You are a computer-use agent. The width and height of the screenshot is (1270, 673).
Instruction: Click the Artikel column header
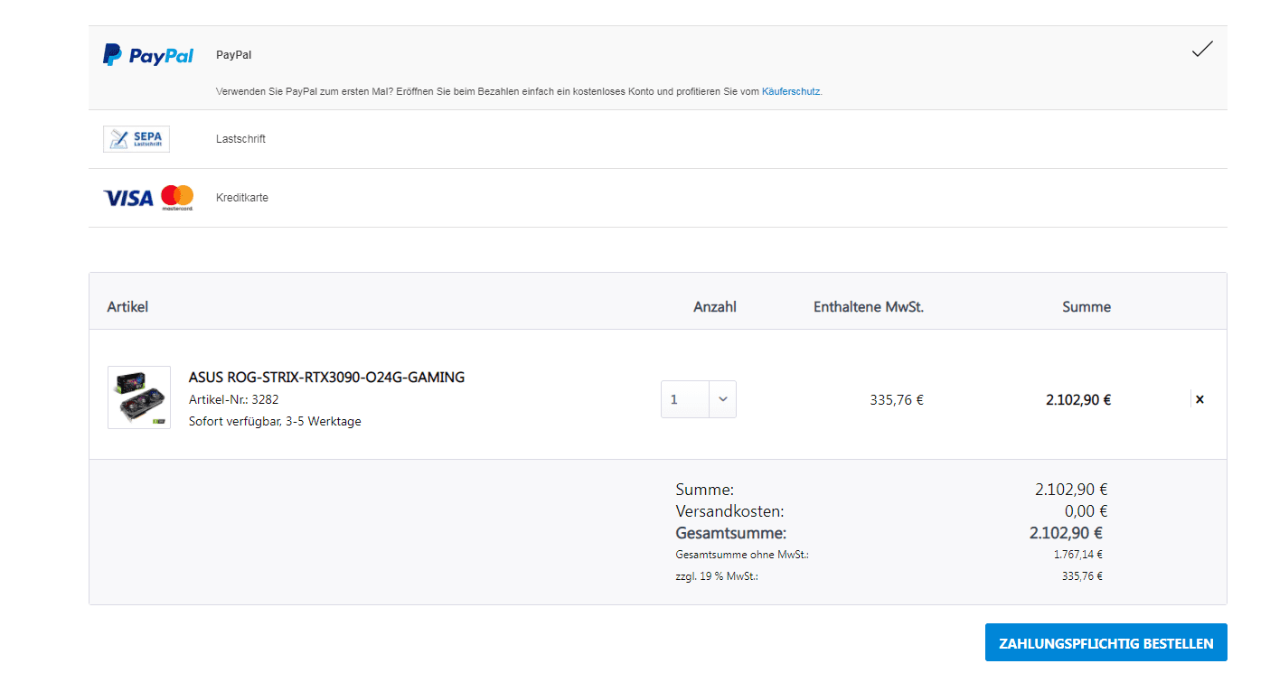[127, 307]
